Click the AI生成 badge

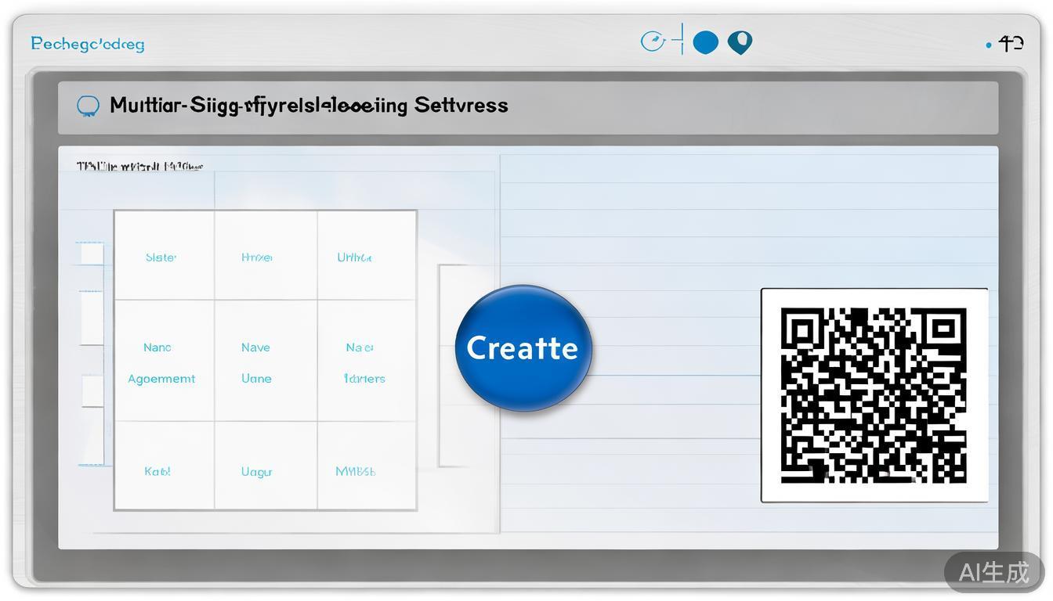[993, 572]
